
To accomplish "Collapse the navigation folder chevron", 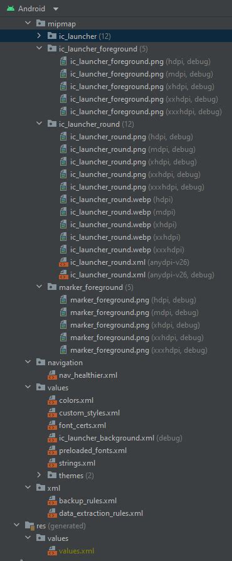I will tap(28, 363).
